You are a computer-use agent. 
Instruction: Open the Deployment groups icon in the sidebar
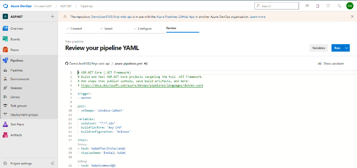click(x=6, y=115)
